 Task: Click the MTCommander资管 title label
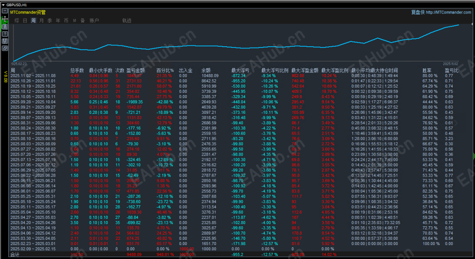(x=28, y=13)
